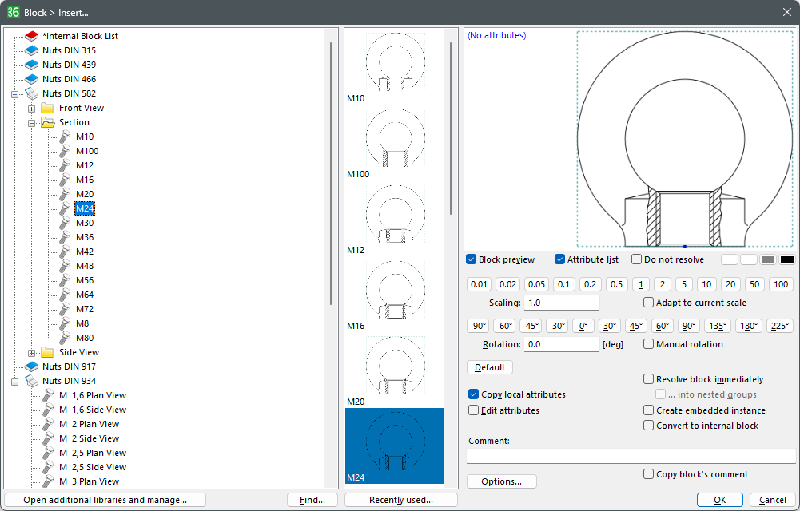Click the bolt icon beside M80
The image size is (800, 511).
coord(65,338)
